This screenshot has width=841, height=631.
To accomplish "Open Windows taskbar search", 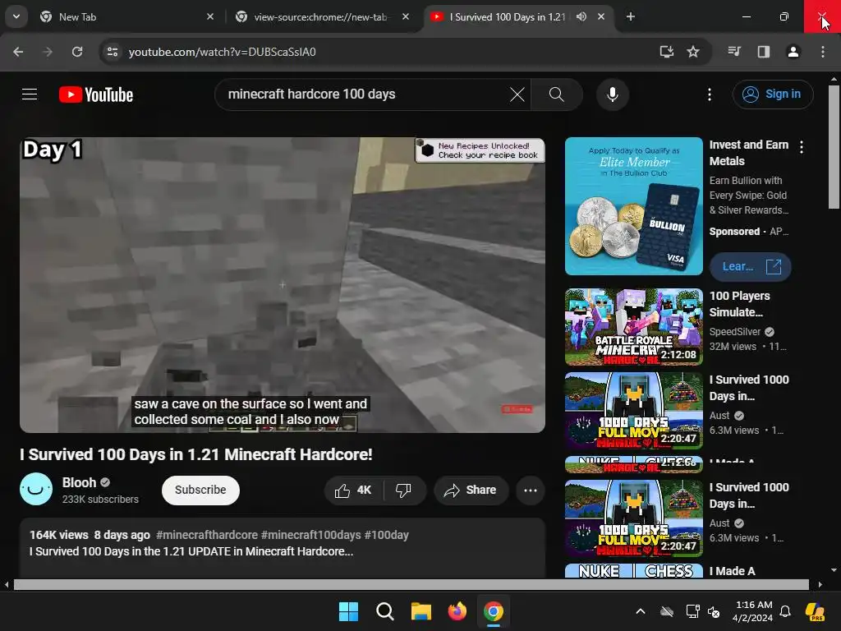I will click(384, 611).
